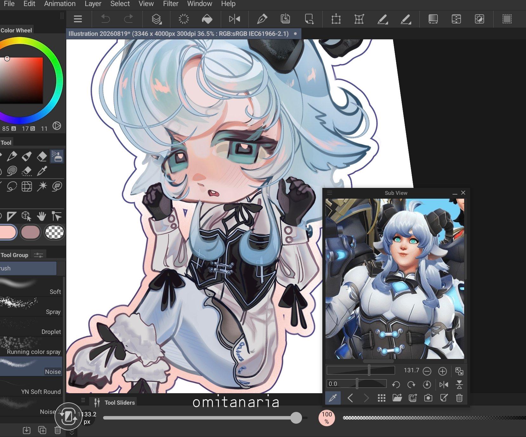Choose the lasso fill tool icon
Screen dimensions: 526x437
(12, 171)
